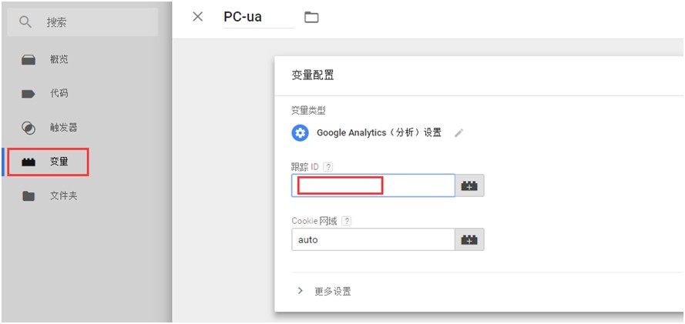Go to 触发器 menu item
The height and width of the screenshot is (324, 685).
[63, 128]
